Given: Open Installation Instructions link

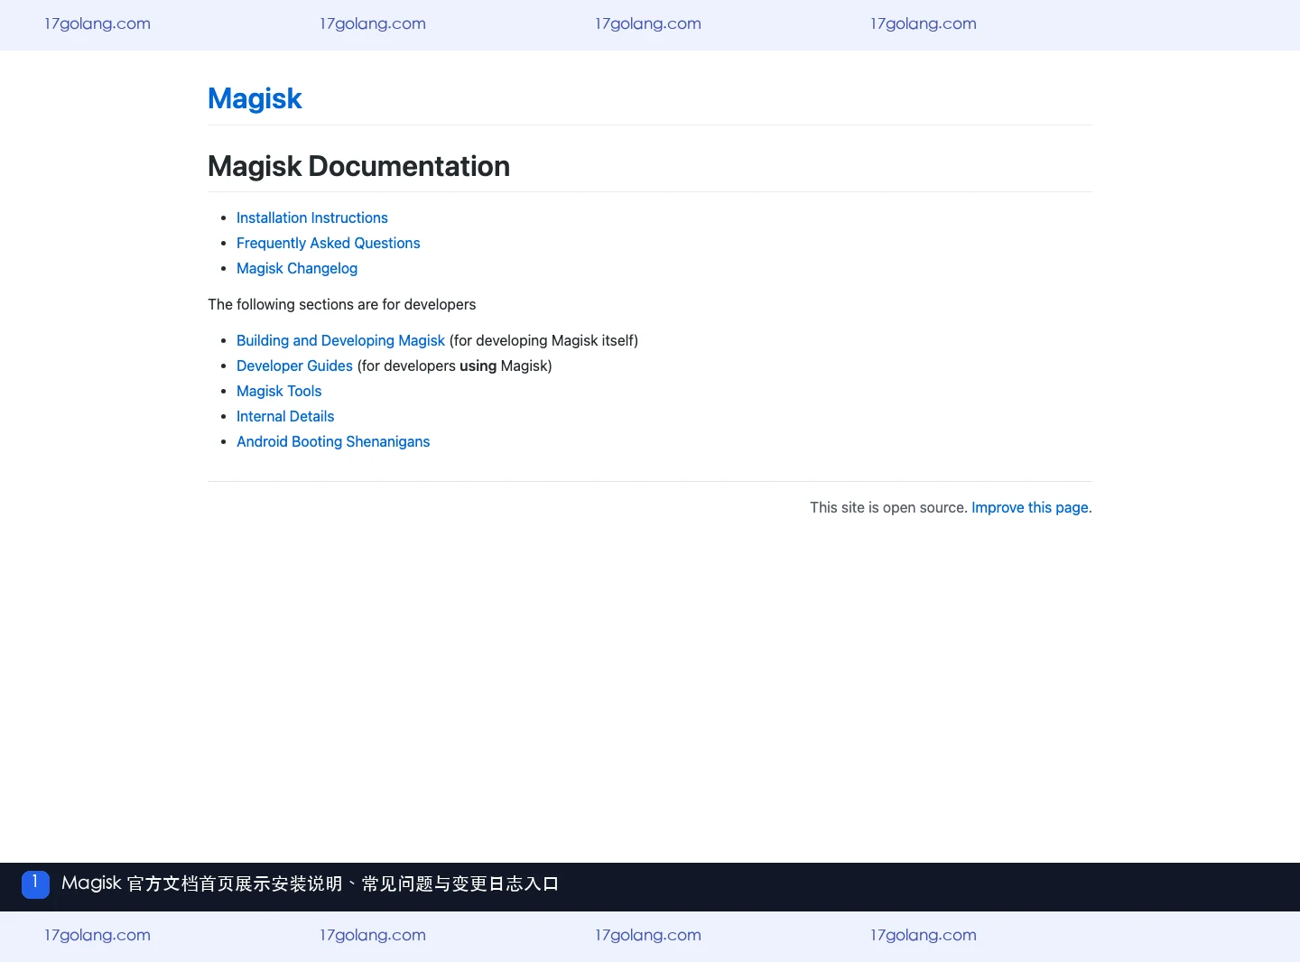Looking at the screenshot, I should point(312,217).
